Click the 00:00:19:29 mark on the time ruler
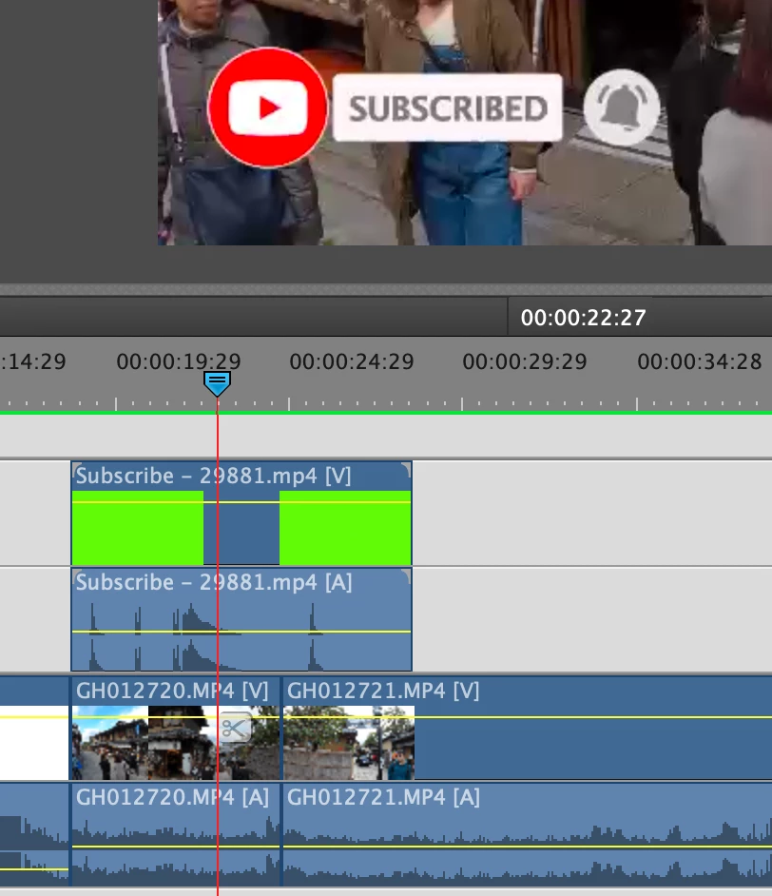Viewport: 772px width, 896px height. [x=178, y=361]
